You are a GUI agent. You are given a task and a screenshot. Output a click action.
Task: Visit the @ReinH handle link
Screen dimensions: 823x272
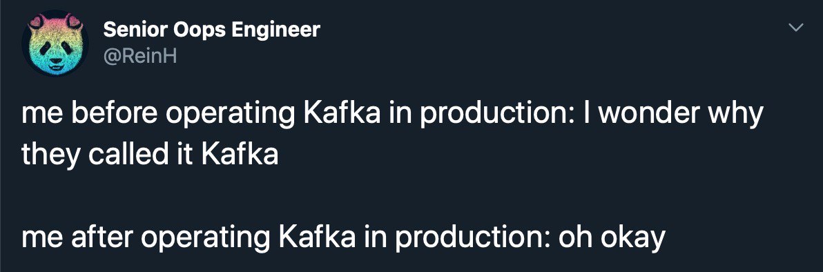139,56
